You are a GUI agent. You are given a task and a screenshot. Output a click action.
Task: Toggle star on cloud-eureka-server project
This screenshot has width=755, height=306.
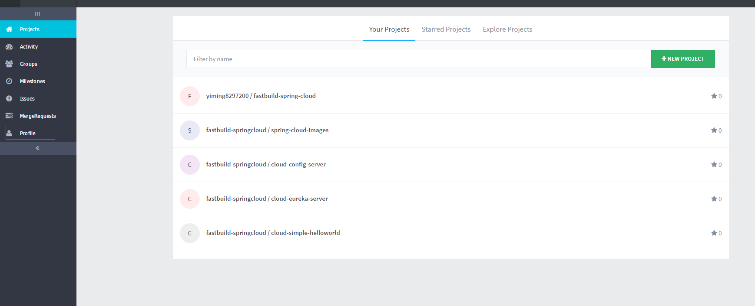(x=714, y=199)
